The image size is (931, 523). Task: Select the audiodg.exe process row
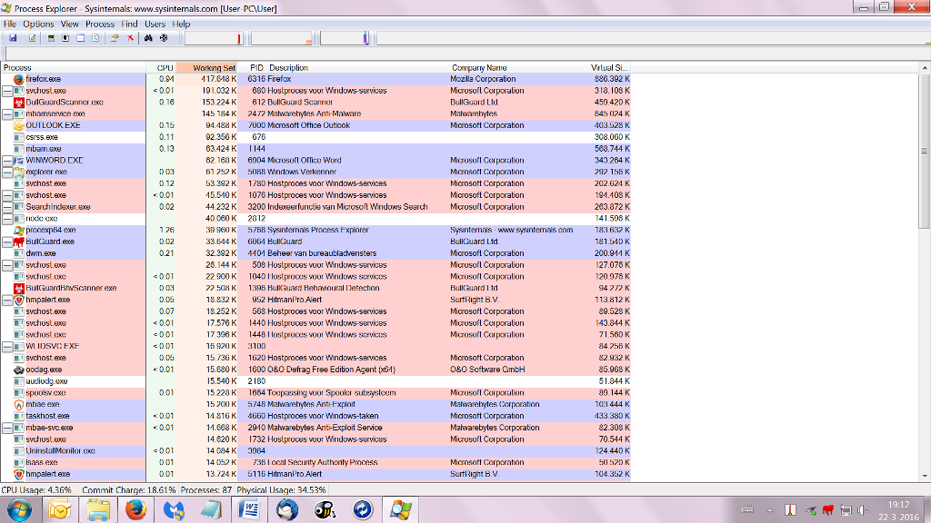coord(315,381)
